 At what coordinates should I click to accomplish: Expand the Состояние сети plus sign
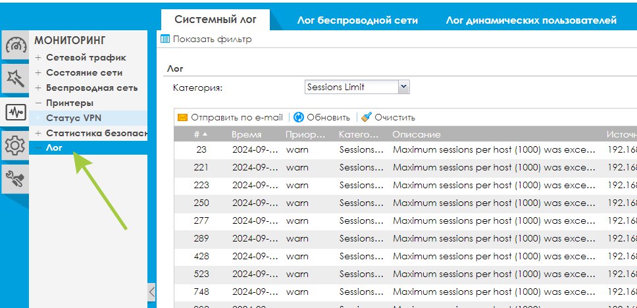pyautogui.click(x=38, y=73)
